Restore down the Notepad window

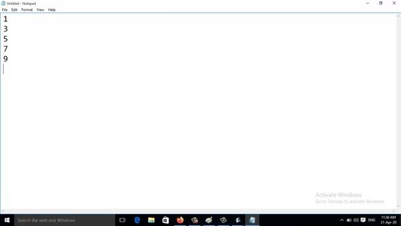click(x=380, y=3)
